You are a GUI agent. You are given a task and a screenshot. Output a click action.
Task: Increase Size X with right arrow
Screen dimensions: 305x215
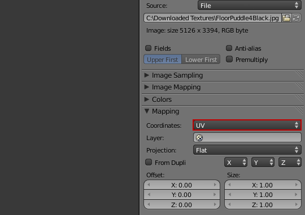point(297,185)
